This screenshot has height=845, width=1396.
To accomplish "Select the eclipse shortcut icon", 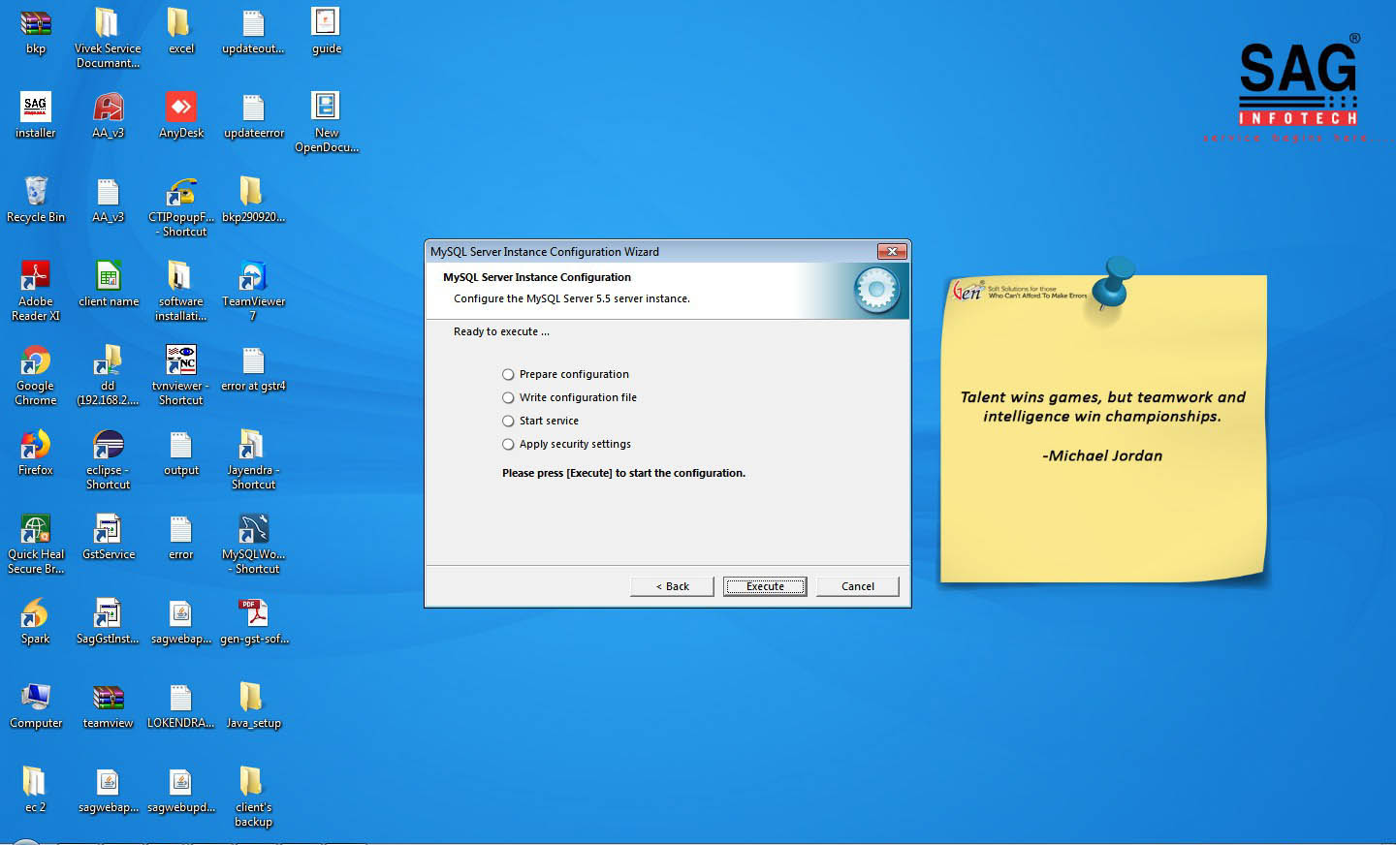I will [x=108, y=446].
